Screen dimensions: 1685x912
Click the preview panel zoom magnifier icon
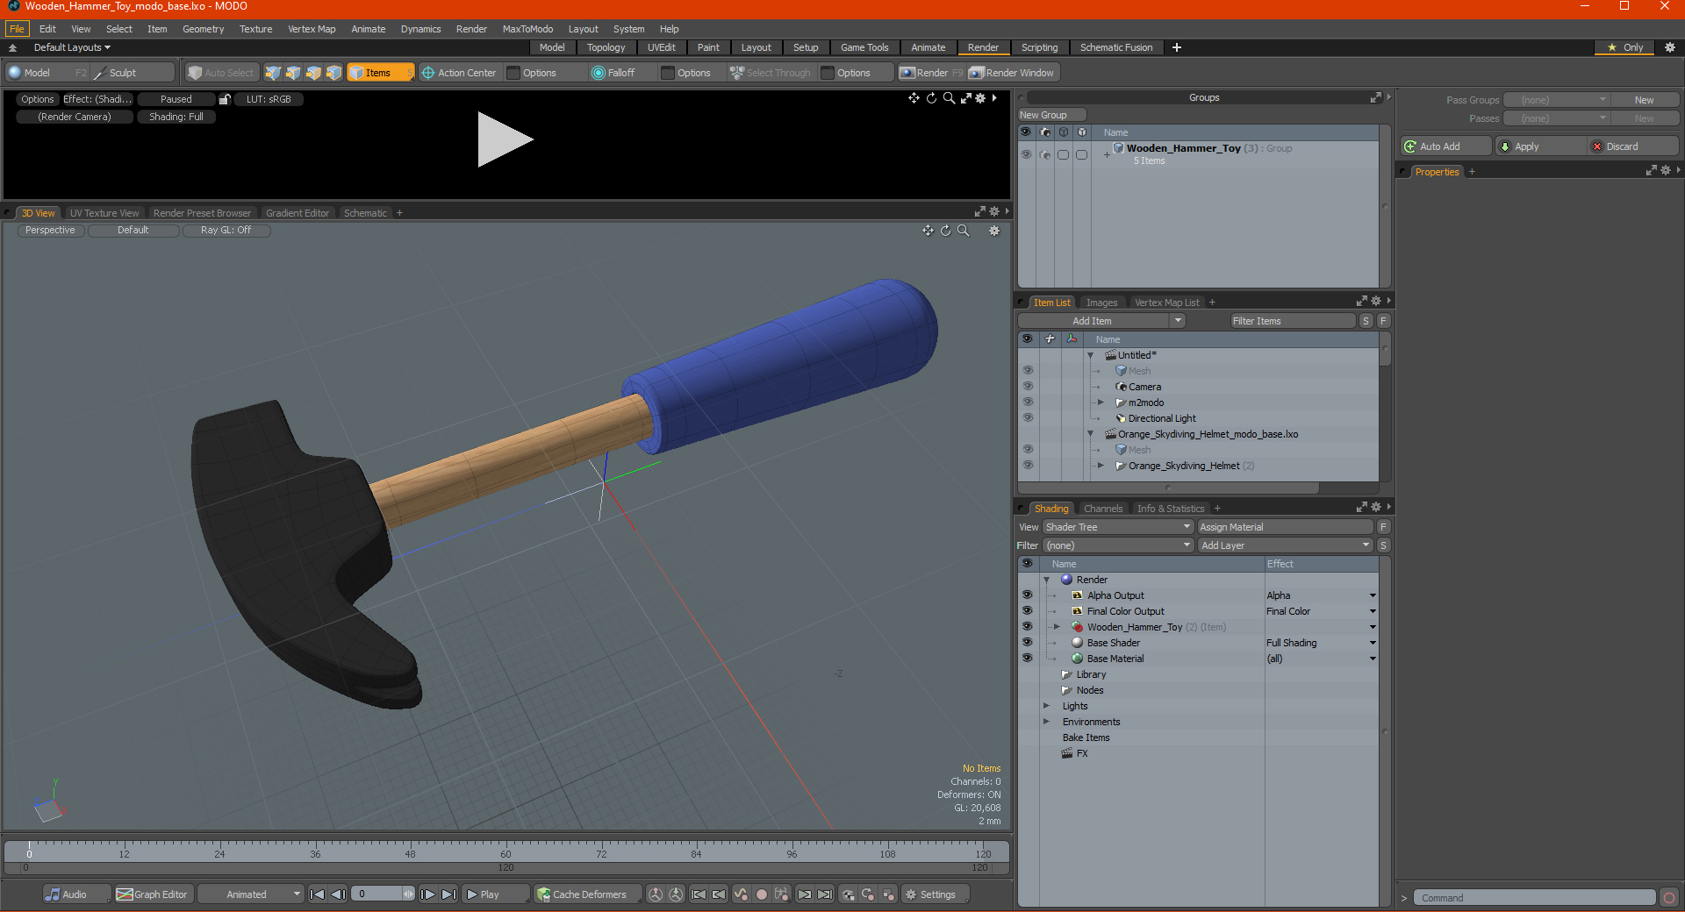point(949,98)
